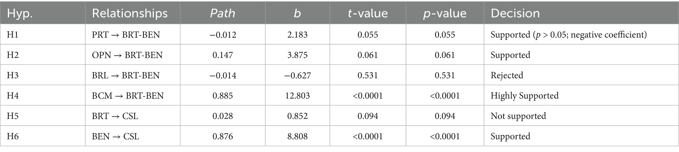Select the path value 0.876
679x152 pixels.
tap(222, 136)
